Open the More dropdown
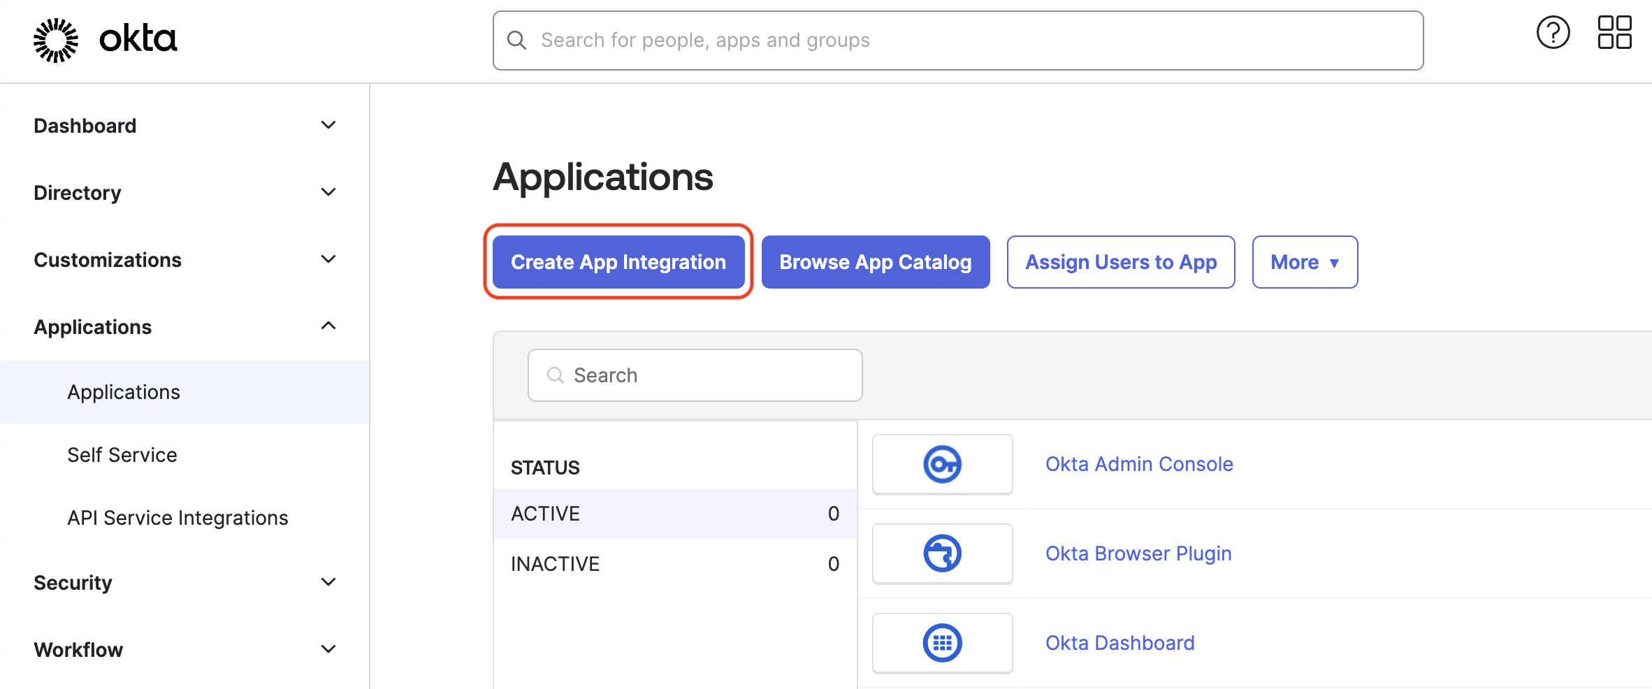The width and height of the screenshot is (1652, 689). 1304,262
